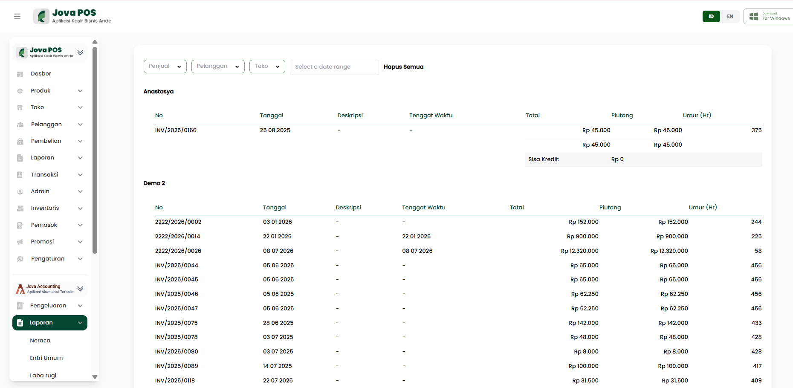Expand the Inventaris menu chevron
This screenshot has height=388, width=793.
tap(80, 208)
